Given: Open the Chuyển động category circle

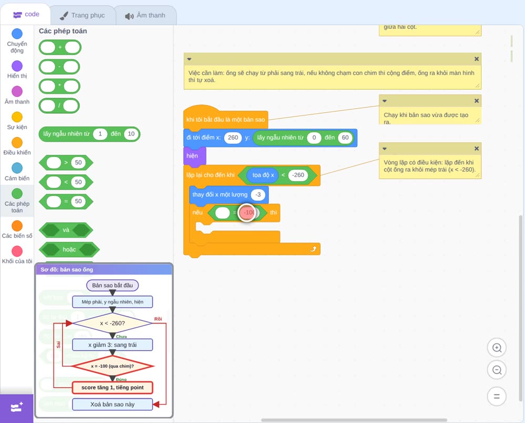Looking at the screenshot, I should click(x=17, y=34).
